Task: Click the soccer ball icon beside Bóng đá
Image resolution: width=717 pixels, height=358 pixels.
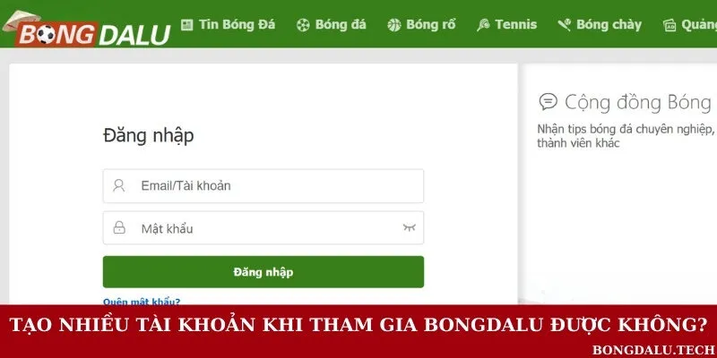Action: (303, 25)
